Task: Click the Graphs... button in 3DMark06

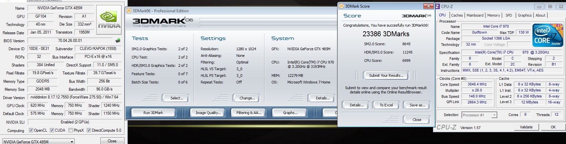Action: coord(290,113)
